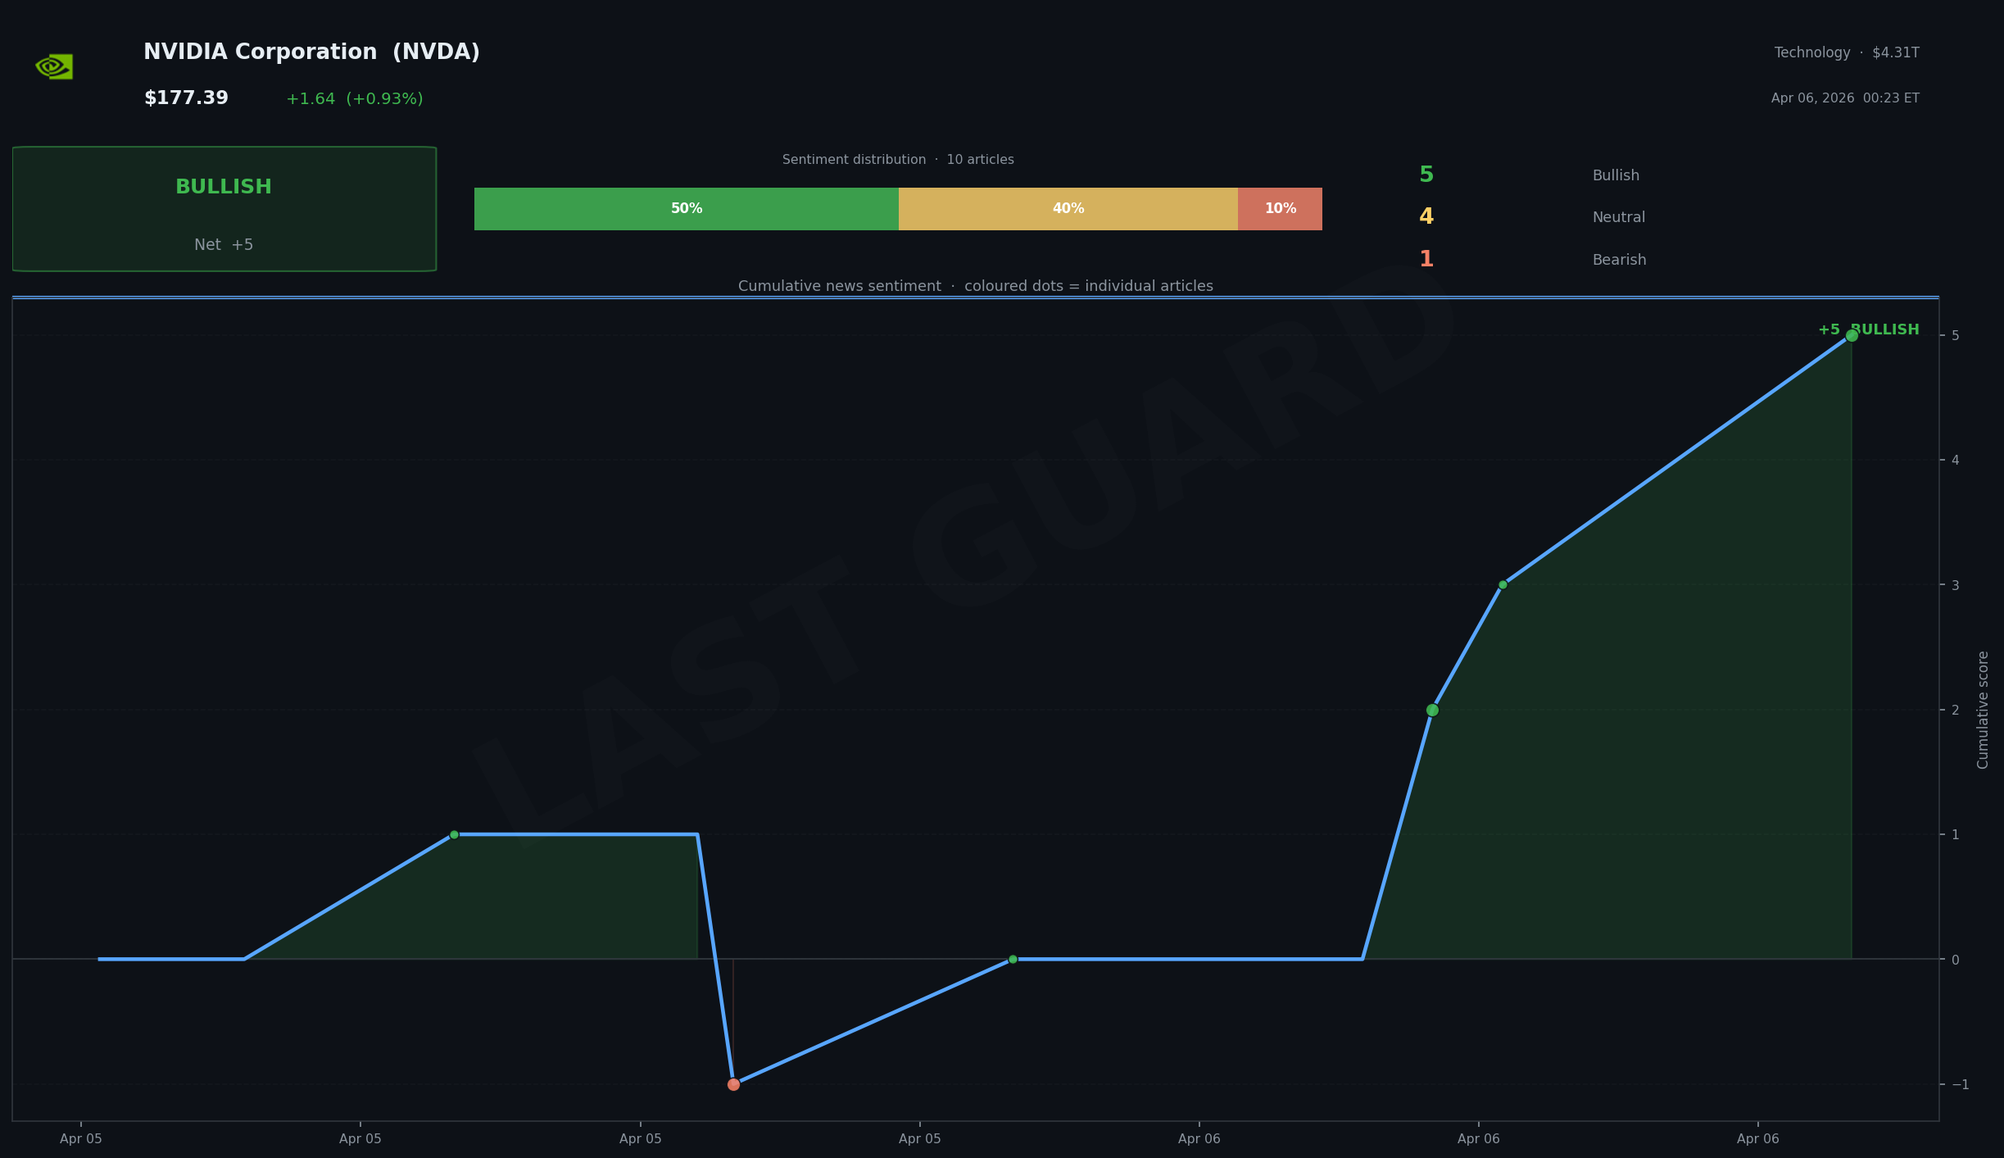Click the green dot at score 0
The image size is (2004, 1158).
tap(1013, 959)
